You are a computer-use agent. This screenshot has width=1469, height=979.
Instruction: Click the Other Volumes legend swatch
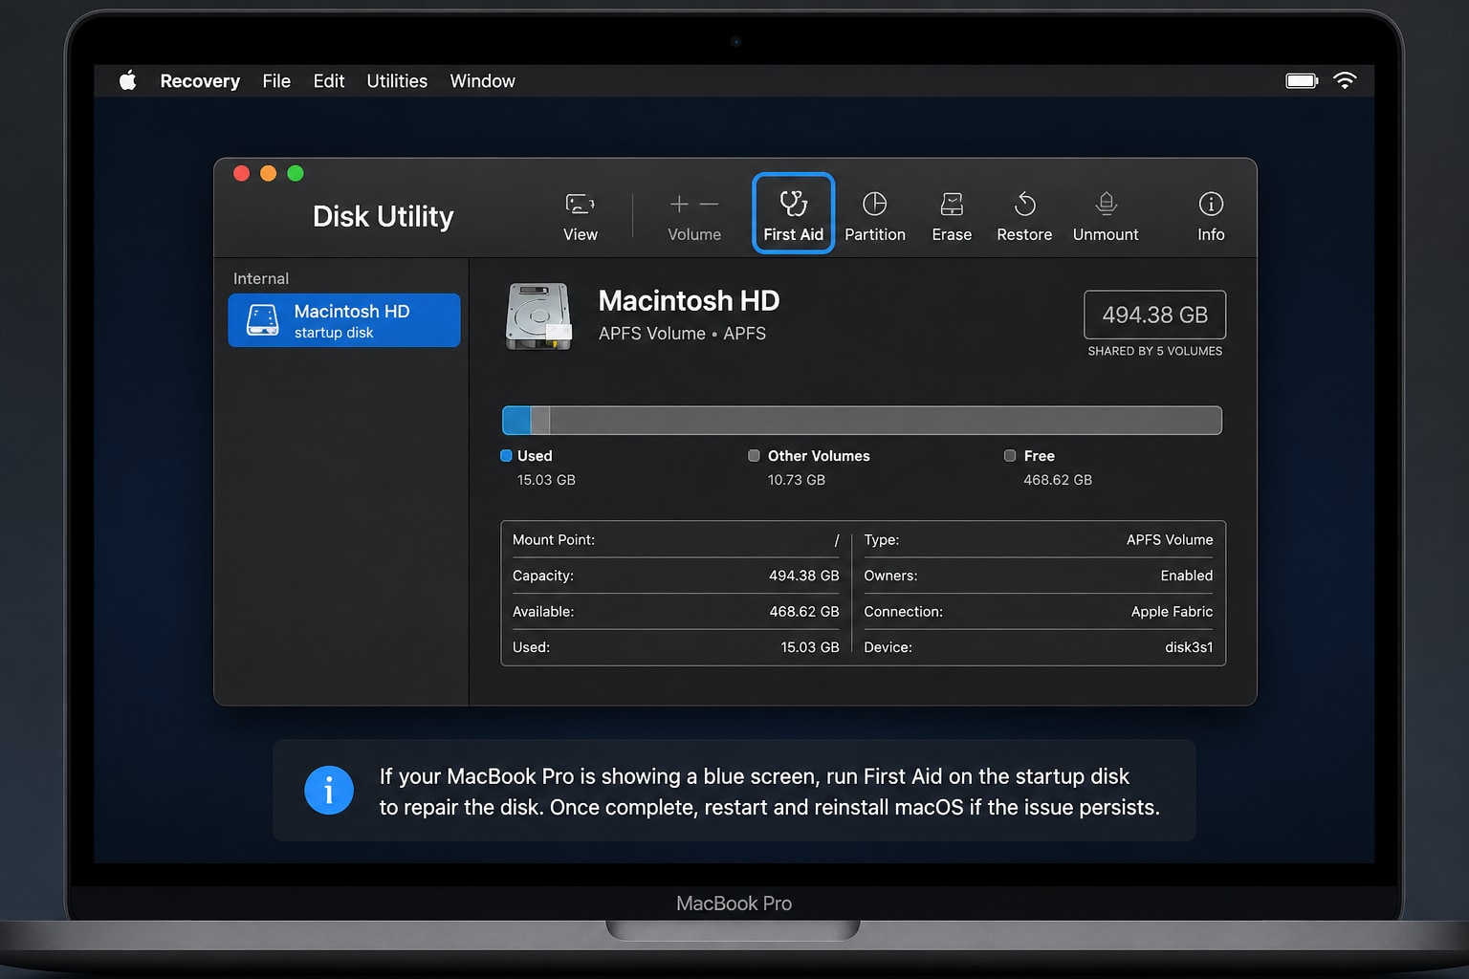pos(754,456)
